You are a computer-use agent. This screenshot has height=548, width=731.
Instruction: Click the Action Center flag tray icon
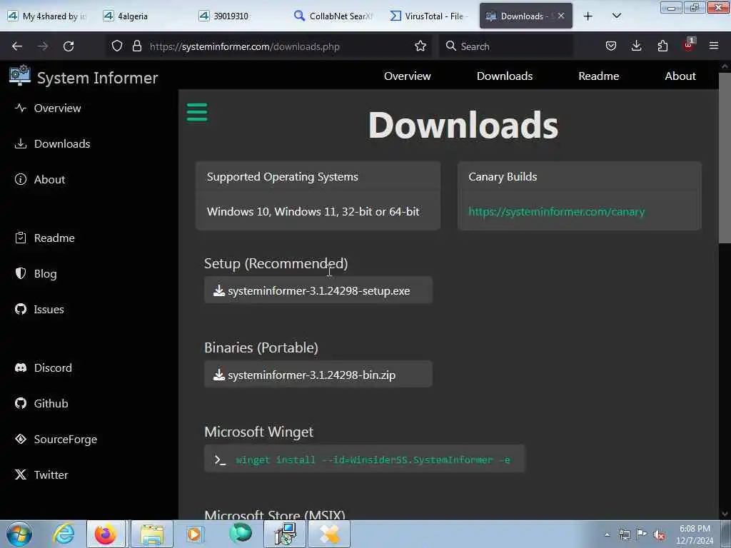tap(642, 534)
